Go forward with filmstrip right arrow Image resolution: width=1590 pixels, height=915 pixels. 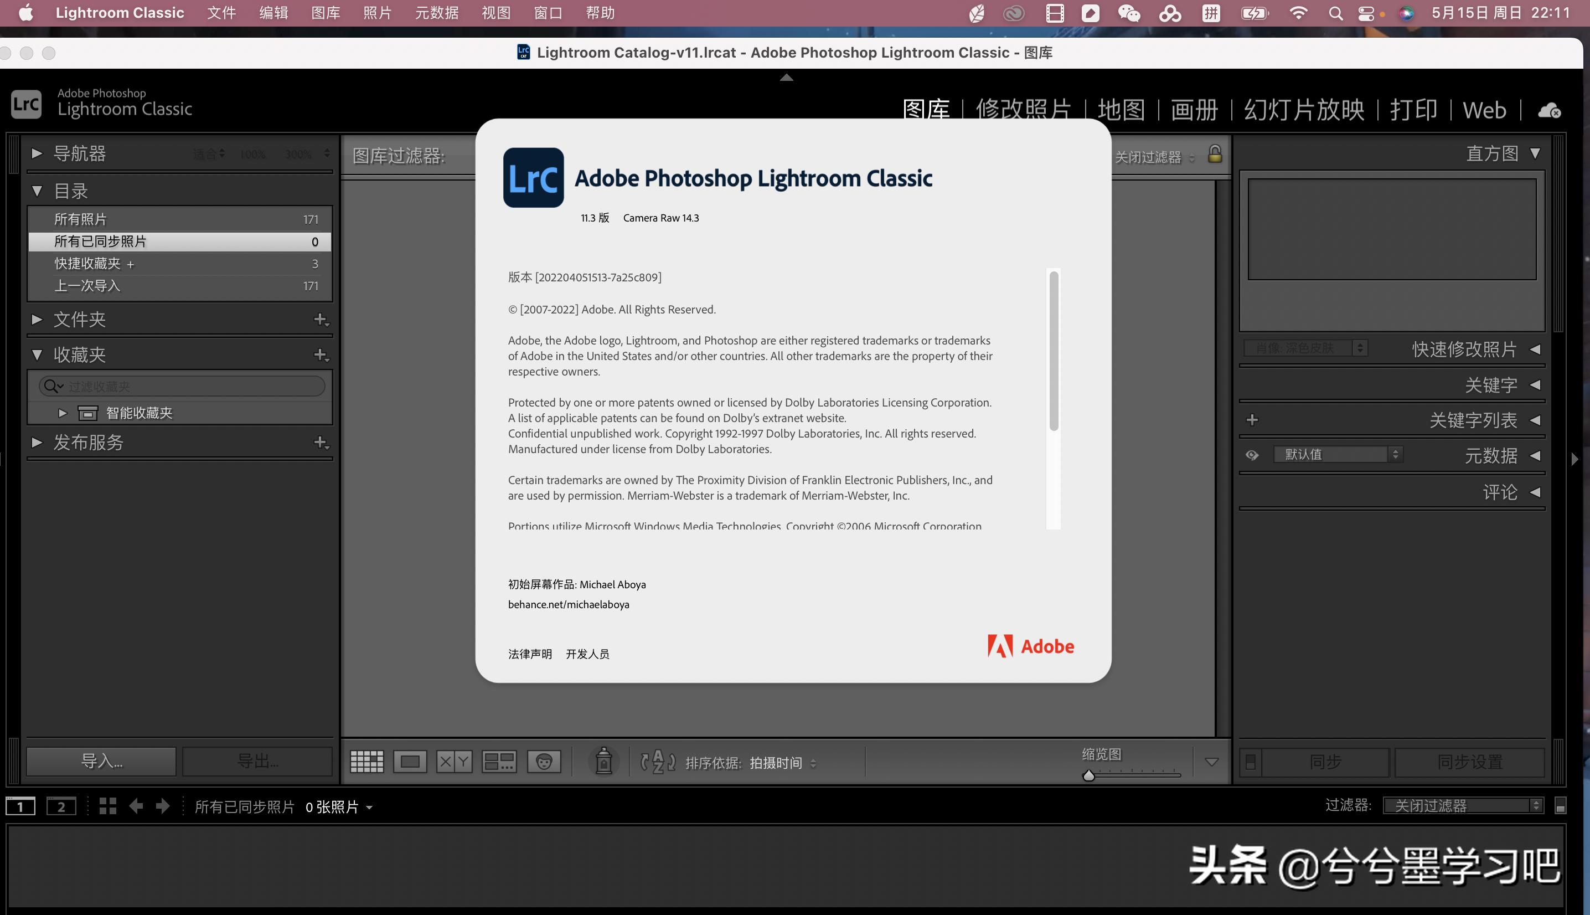(163, 806)
